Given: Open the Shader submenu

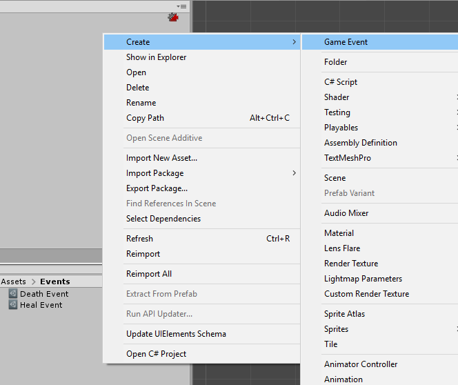Looking at the screenshot, I should [x=380, y=97].
